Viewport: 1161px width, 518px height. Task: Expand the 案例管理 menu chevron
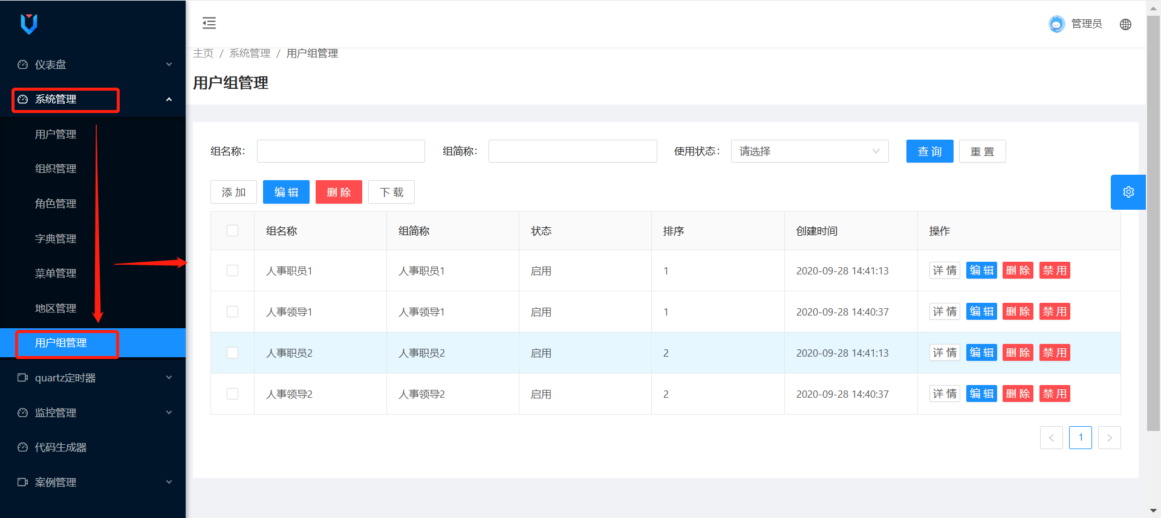[169, 482]
